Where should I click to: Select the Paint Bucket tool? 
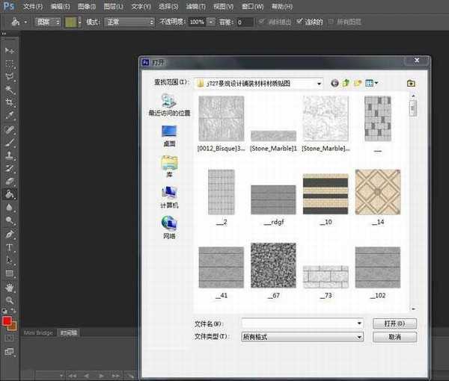point(10,194)
